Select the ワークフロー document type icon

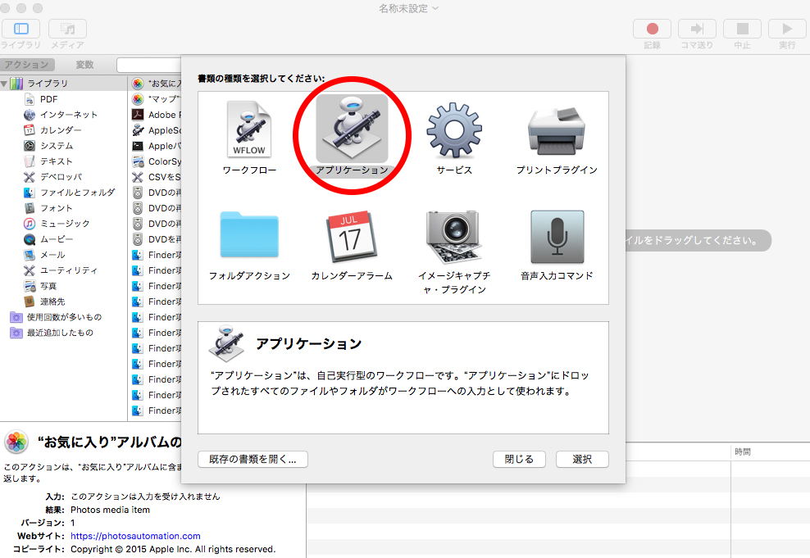point(249,130)
